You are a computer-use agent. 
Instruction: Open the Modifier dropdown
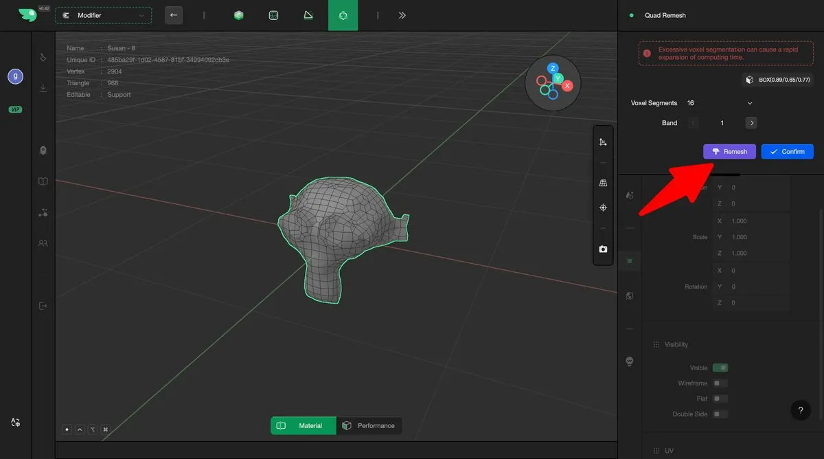pyautogui.click(x=104, y=15)
